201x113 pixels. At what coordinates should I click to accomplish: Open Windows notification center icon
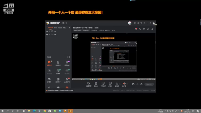click(x=198, y=111)
